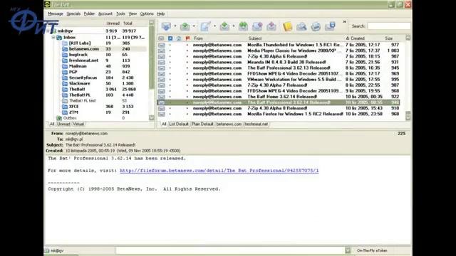Click the Reply toolbar icon
Image resolution: width=456 pixels, height=256 pixels.
click(224, 26)
